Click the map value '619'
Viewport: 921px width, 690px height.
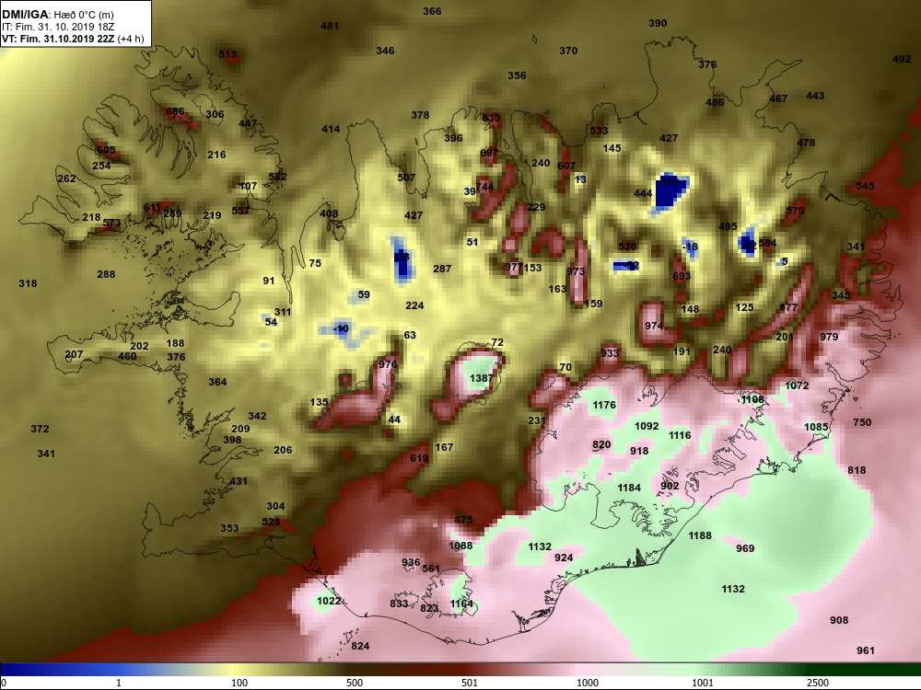point(419,459)
